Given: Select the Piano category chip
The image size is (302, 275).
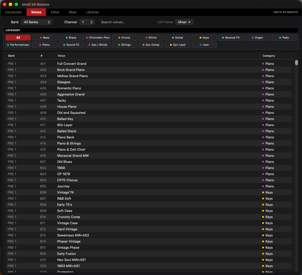Looking at the screenshot, I should pos(45,45).
